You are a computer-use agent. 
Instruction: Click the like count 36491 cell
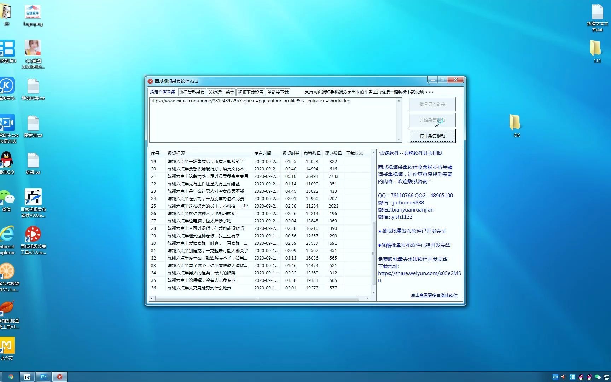[312, 176]
